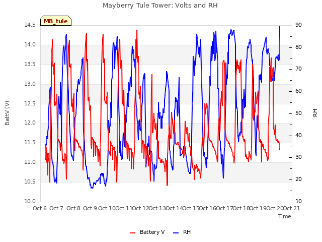322x242 pixels.
Task: Click the 20 right axis value
Action: click(x=298, y=179)
